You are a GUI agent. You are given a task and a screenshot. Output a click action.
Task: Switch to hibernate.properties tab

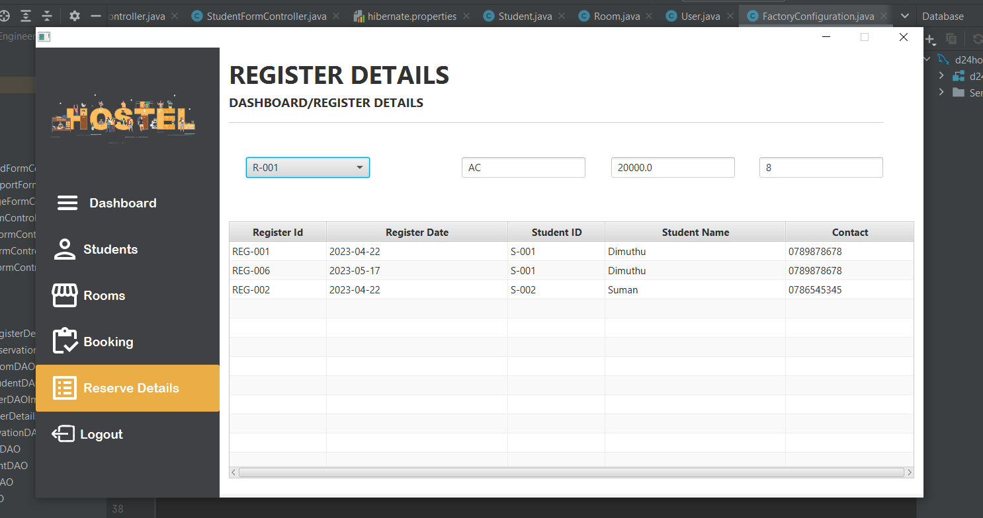pos(405,16)
